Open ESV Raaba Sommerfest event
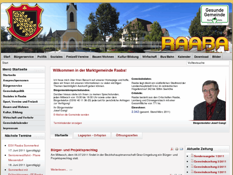The image size is (233, 175). pyautogui.click(x=23, y=145)
